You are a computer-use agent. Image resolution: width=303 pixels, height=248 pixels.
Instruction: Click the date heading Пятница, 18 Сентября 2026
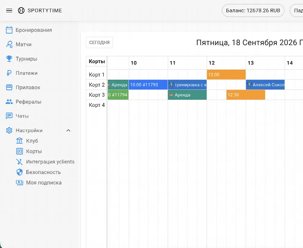coord(250,42)
